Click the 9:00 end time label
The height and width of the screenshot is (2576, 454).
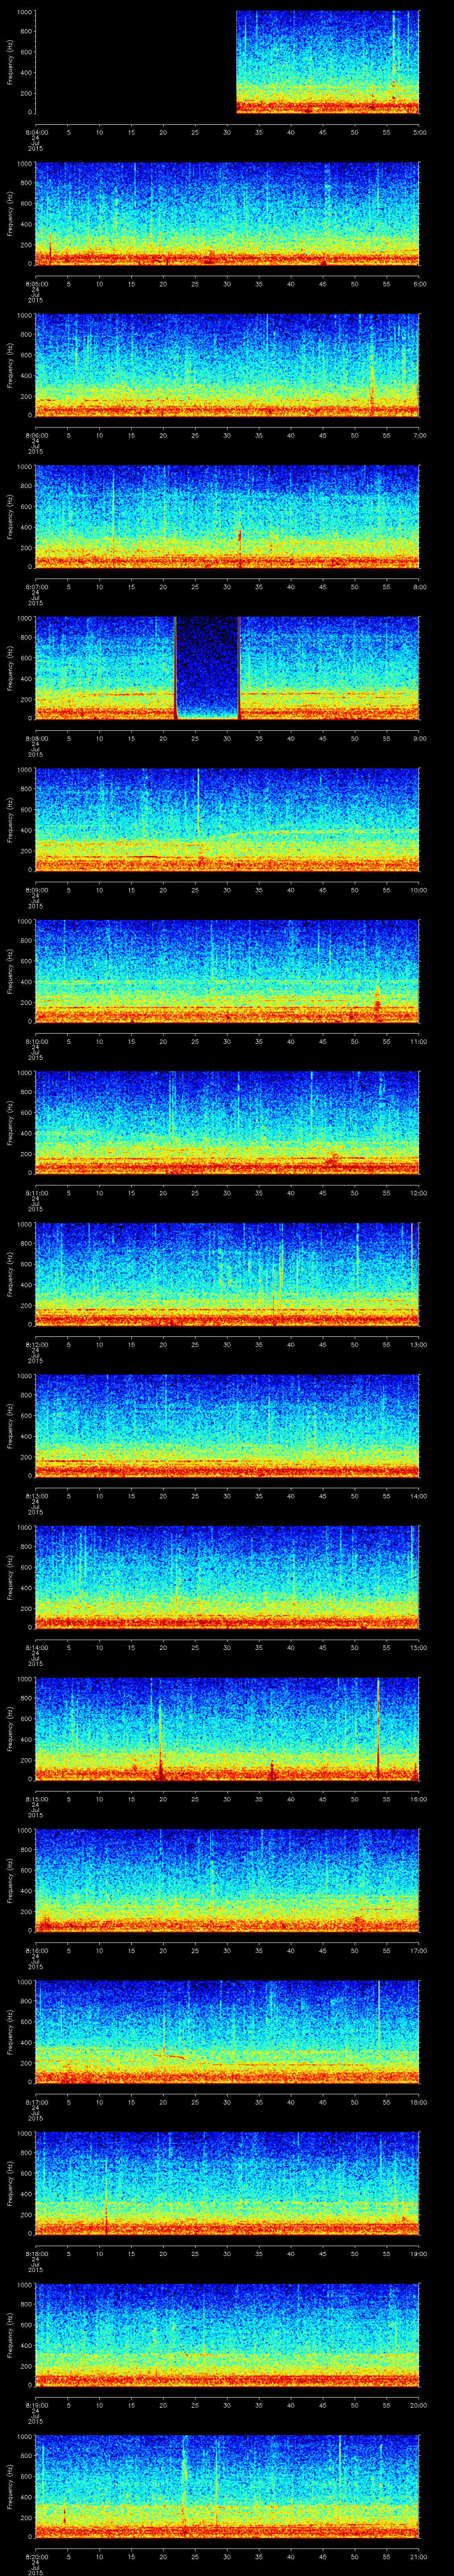click(x=419, y=738)
